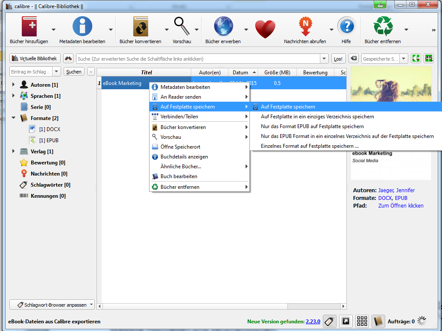The image size is (442, 331).
Task: Toggle the tag browser button in status bar
Action: tap(329, 321)
